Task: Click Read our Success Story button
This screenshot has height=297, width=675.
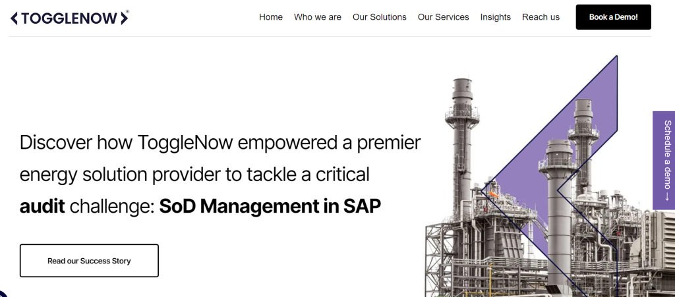Action: click(89, 261)
